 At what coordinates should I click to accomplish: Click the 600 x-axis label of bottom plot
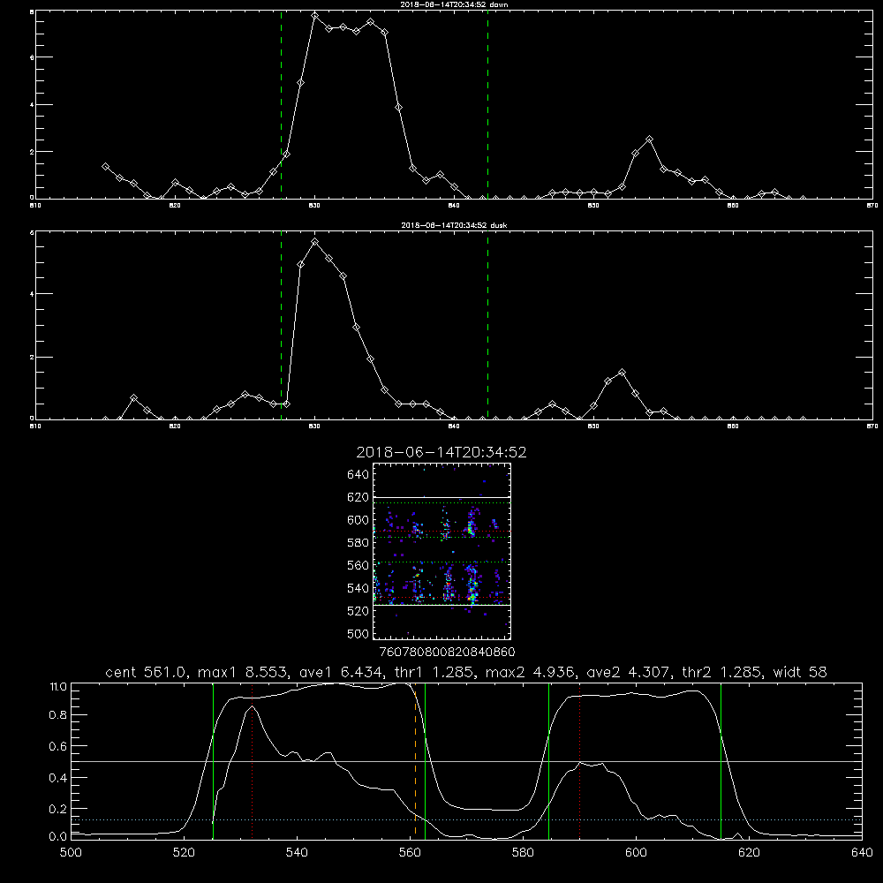point(637,853)
